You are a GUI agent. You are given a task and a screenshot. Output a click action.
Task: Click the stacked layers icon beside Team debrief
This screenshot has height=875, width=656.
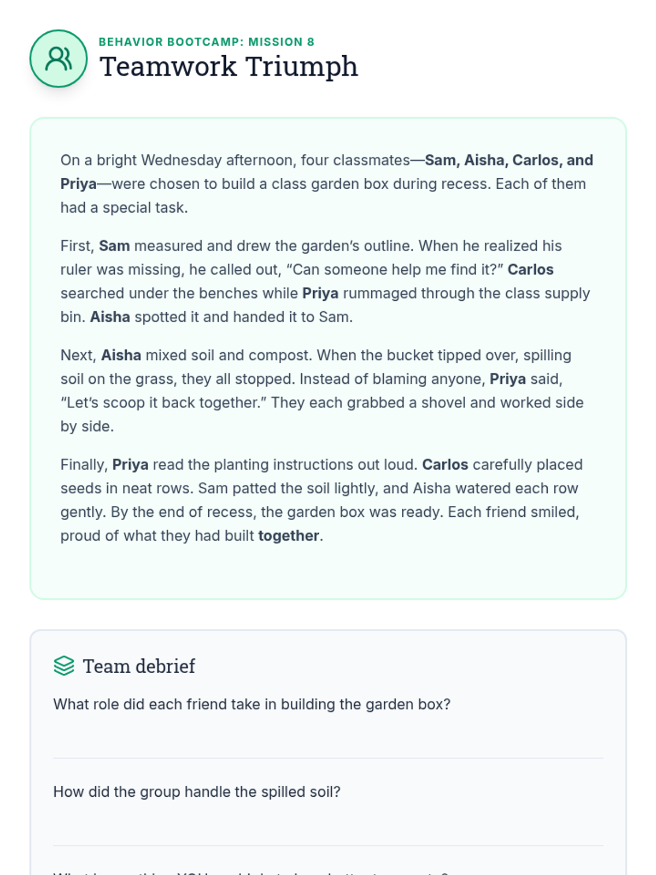click(x=64, y=666)
